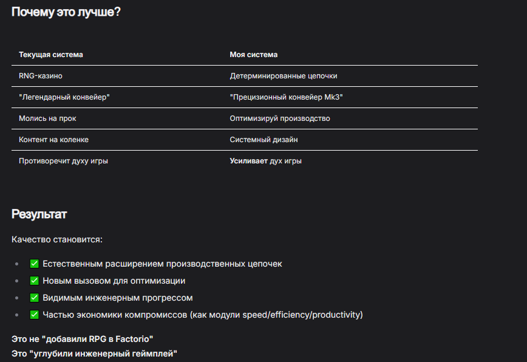
Task: Click the bold "углубили инженерный геймплей" line
Action: coord(94,353)
